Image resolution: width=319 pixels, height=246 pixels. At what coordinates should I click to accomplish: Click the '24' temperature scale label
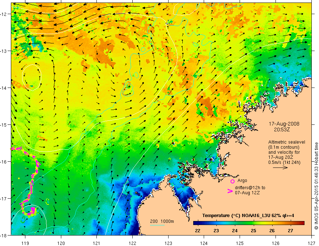click(235, 230)
